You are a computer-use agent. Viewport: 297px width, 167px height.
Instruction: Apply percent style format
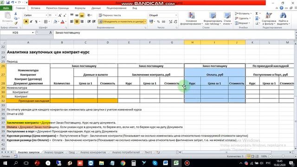[158, 22]
